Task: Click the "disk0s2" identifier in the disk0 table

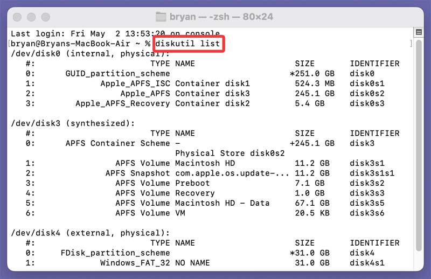Action: [x=367, y=93]
